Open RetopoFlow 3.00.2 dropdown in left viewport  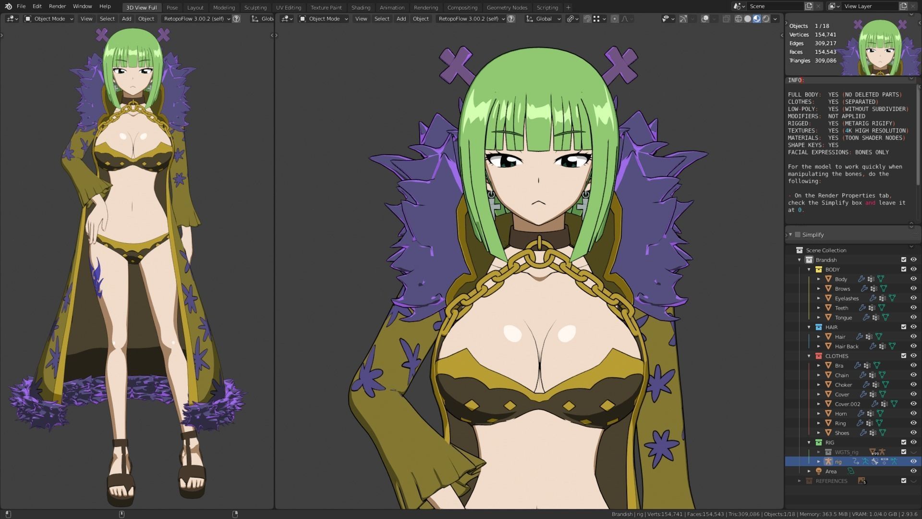pyautogui.click(x=196, y=19)
